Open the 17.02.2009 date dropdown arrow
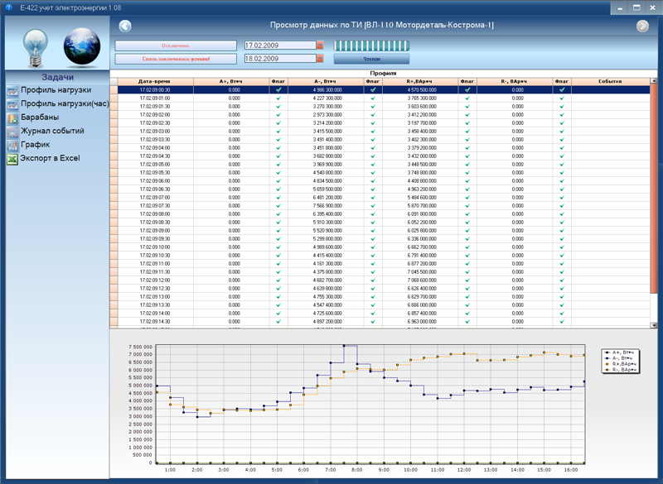 (x=320, y=46)
